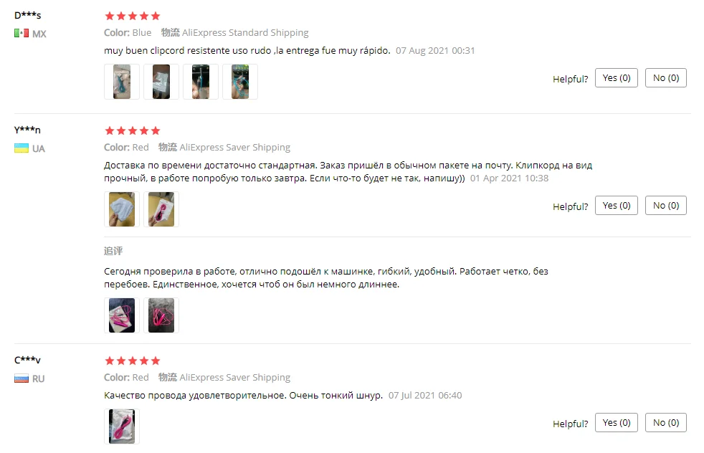Viewport: 704px width, 453px height.
Task: Open photo in C***v review
Action: (x=122, y=426)
